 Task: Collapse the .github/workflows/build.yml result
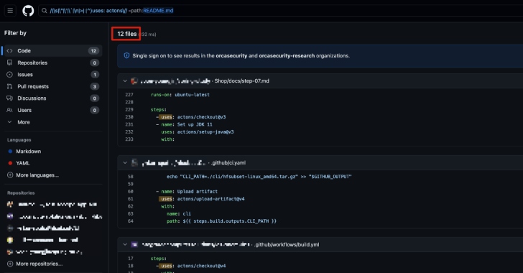[125, 244]
